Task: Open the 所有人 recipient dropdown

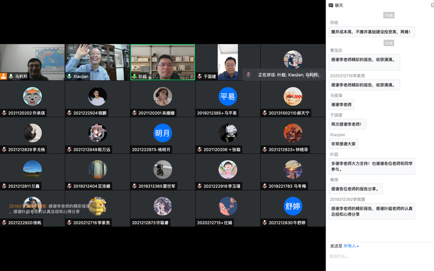Action: click(x=351, y=246)
